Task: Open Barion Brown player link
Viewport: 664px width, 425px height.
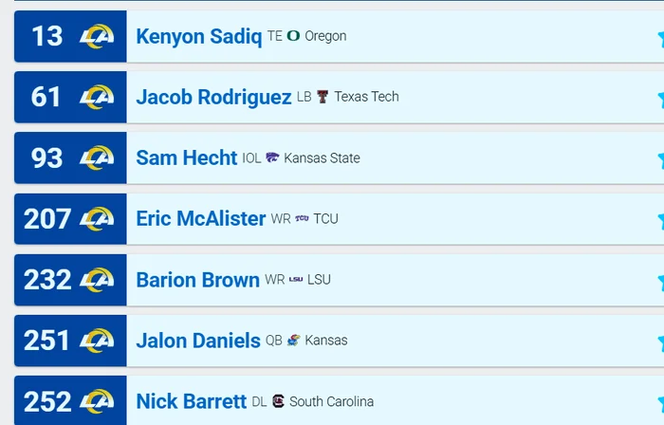Action: pyautogui.click(x=197, y=280)
